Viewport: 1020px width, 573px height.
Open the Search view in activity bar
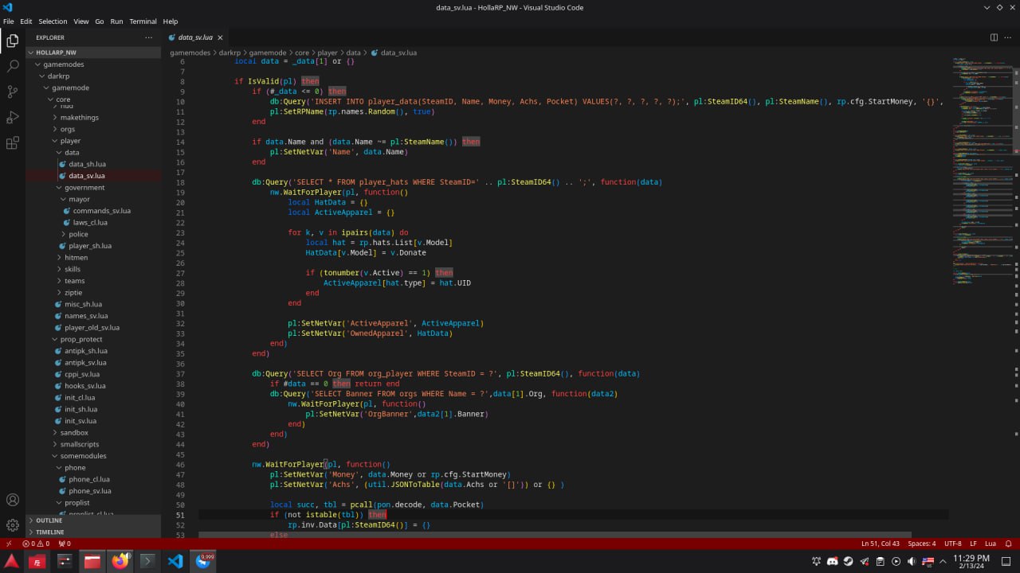pos(13,66)
